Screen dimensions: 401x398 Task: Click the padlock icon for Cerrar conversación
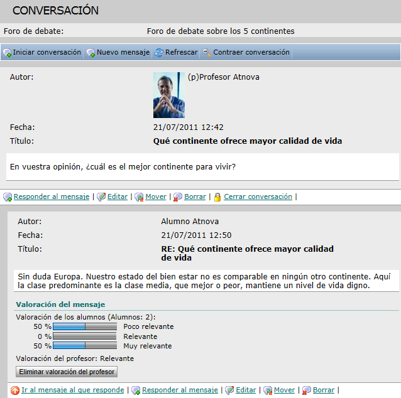(217, 197)
